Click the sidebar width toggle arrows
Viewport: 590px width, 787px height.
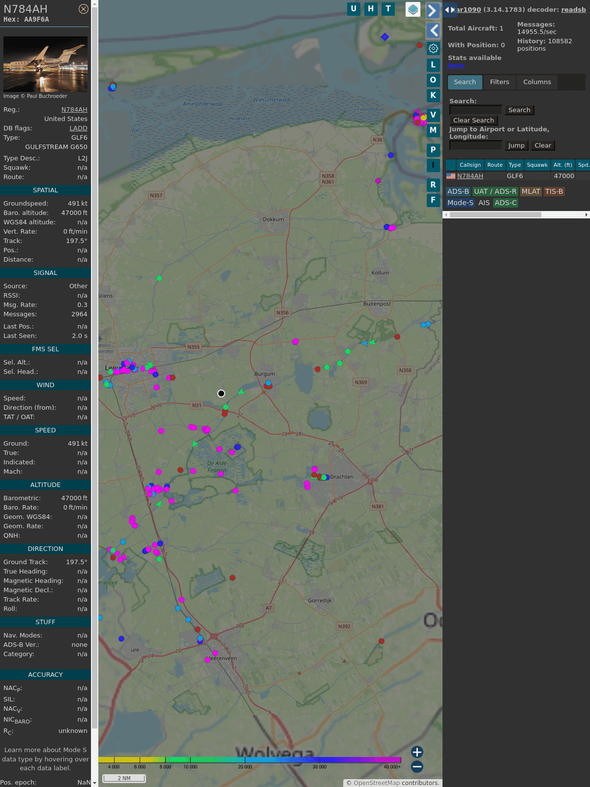[x=449, y=9]
